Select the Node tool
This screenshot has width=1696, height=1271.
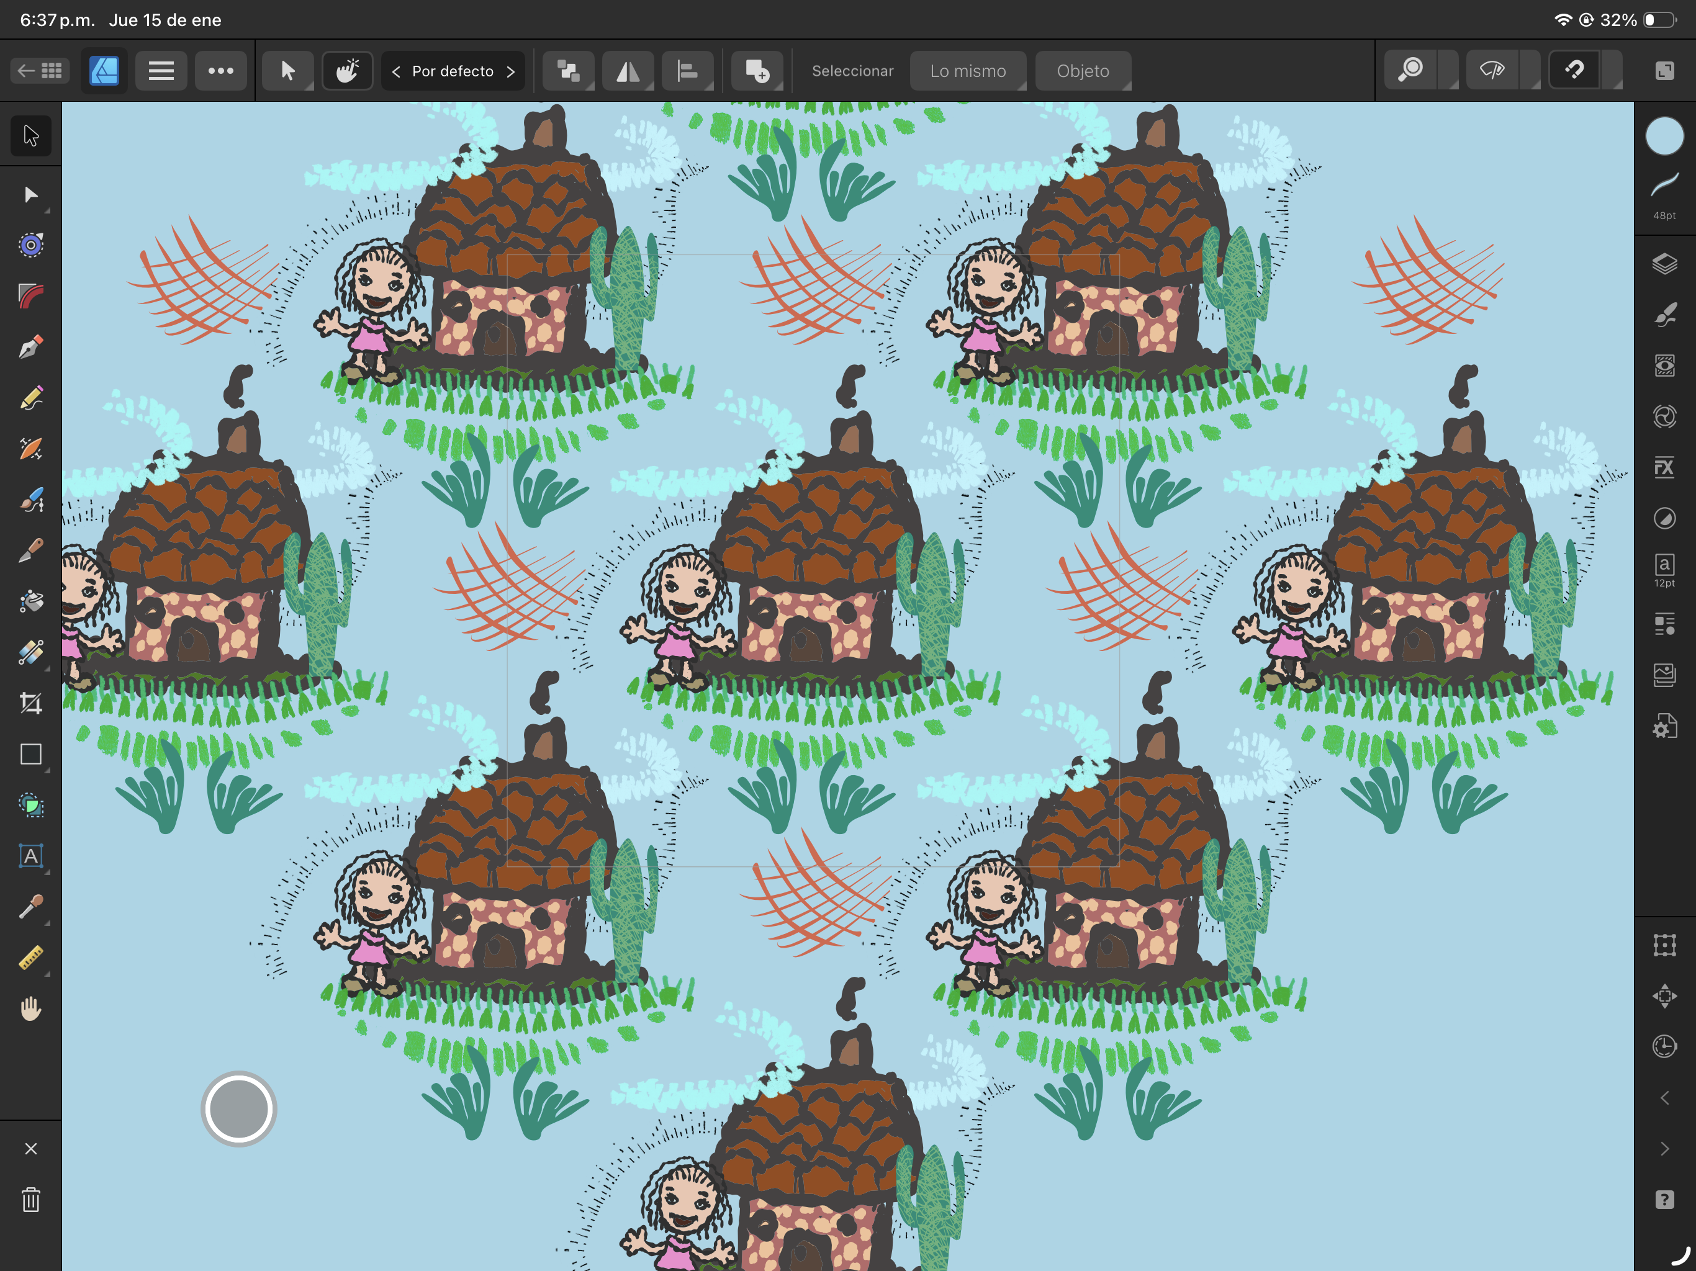click(x=30, y=195)
